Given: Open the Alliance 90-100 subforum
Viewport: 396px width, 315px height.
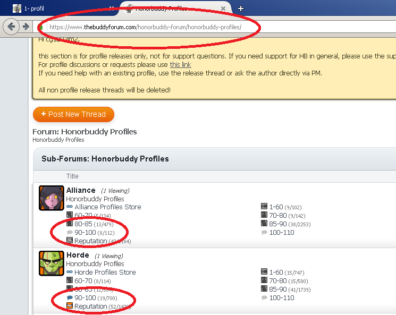Looking at the screenshot, I should [85, 233].
